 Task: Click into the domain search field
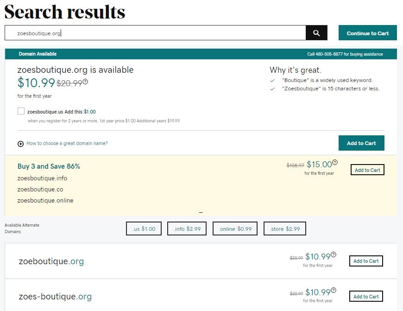[155, 33]
